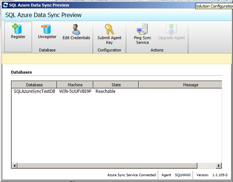Click the Message column header

pos(180,85)
